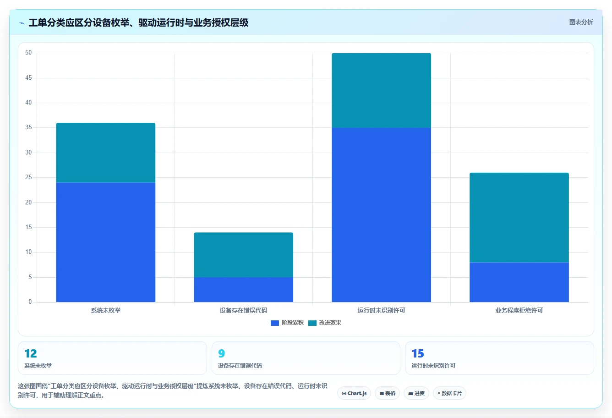Viewport: 612px width, 418px height.
Task: Click the x-axis label 系统未枚举
Action: point(106,310)
